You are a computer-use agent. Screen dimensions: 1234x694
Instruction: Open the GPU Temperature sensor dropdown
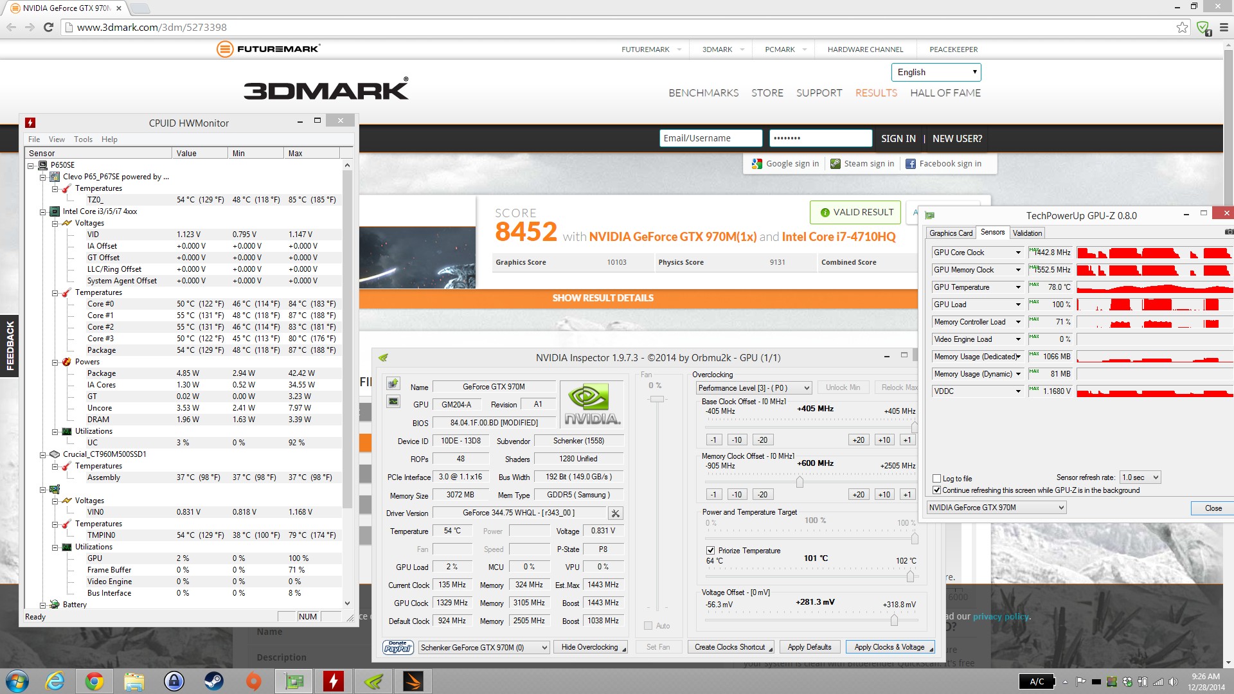tap(1018, 287)
